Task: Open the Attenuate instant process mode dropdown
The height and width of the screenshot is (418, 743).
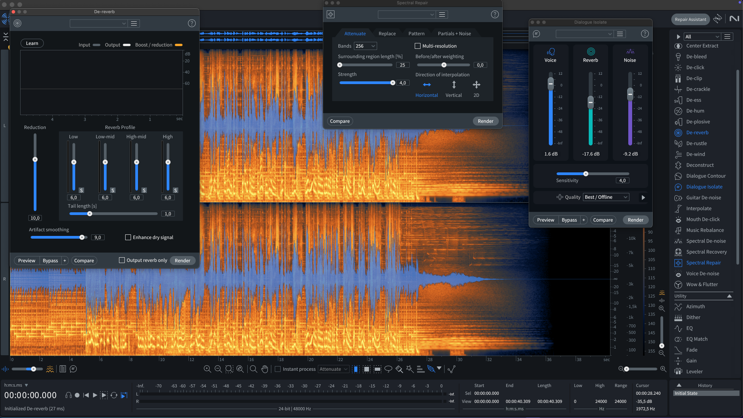Action: click(x=334, y=369)
